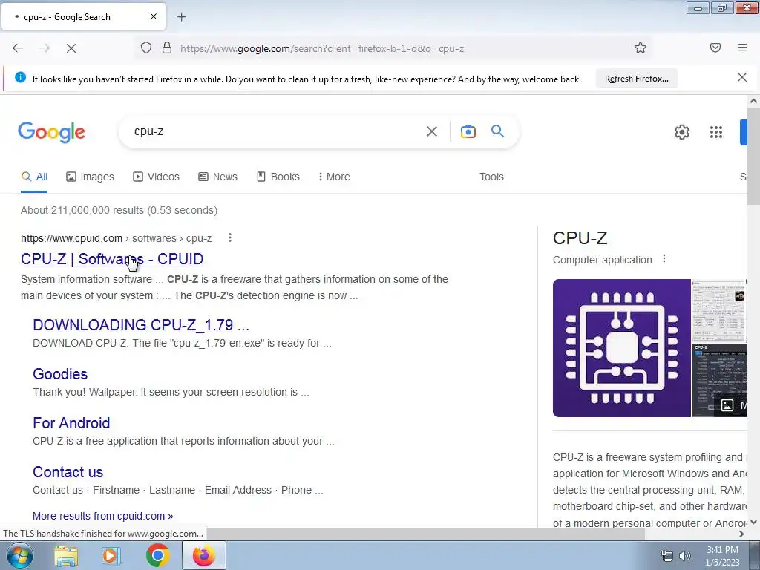Open the For Android sitelink
Viewport: 760px width, 570px height.
[71, 422]
